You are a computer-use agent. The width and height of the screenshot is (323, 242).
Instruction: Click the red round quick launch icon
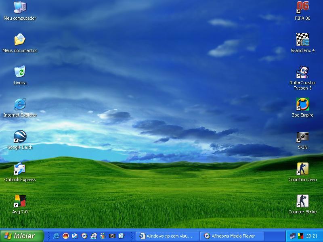coord(66,236)
